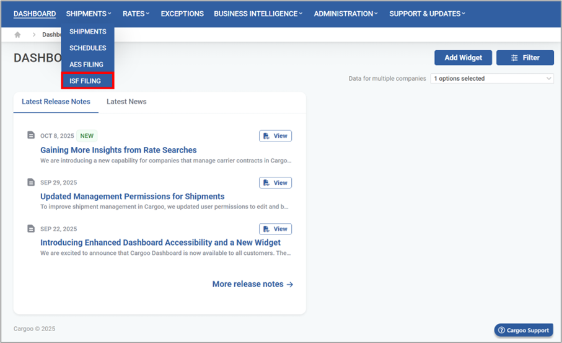Click 'Data for multiple companies' label
562x343 pixels.
pyautogui.click(x=387, y=78)
